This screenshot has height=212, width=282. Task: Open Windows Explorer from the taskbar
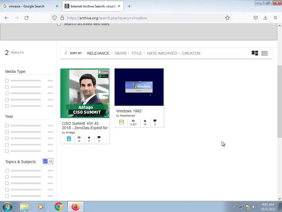coord(25,206)
